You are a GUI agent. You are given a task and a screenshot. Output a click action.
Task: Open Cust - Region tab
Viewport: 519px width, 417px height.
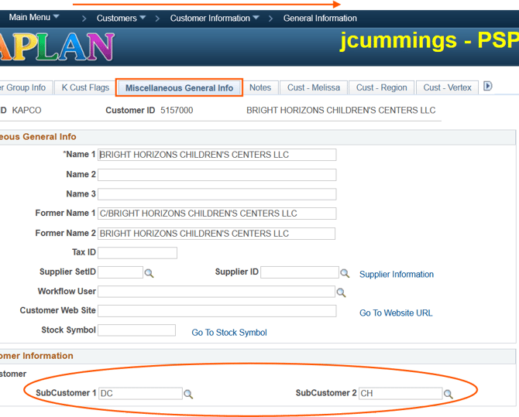381,87
